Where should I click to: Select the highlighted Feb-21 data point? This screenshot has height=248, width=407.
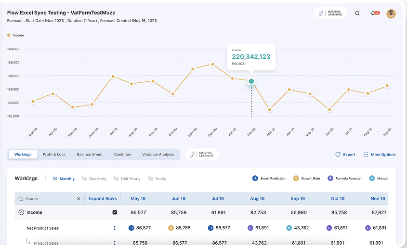pyautogui.click(x=251, y=81)
